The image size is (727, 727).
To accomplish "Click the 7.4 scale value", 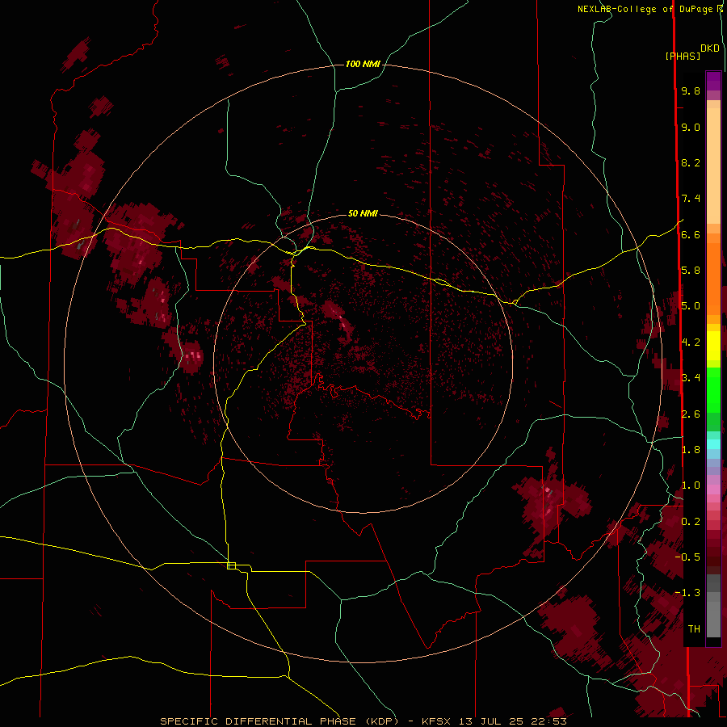I will coord(691,199).
